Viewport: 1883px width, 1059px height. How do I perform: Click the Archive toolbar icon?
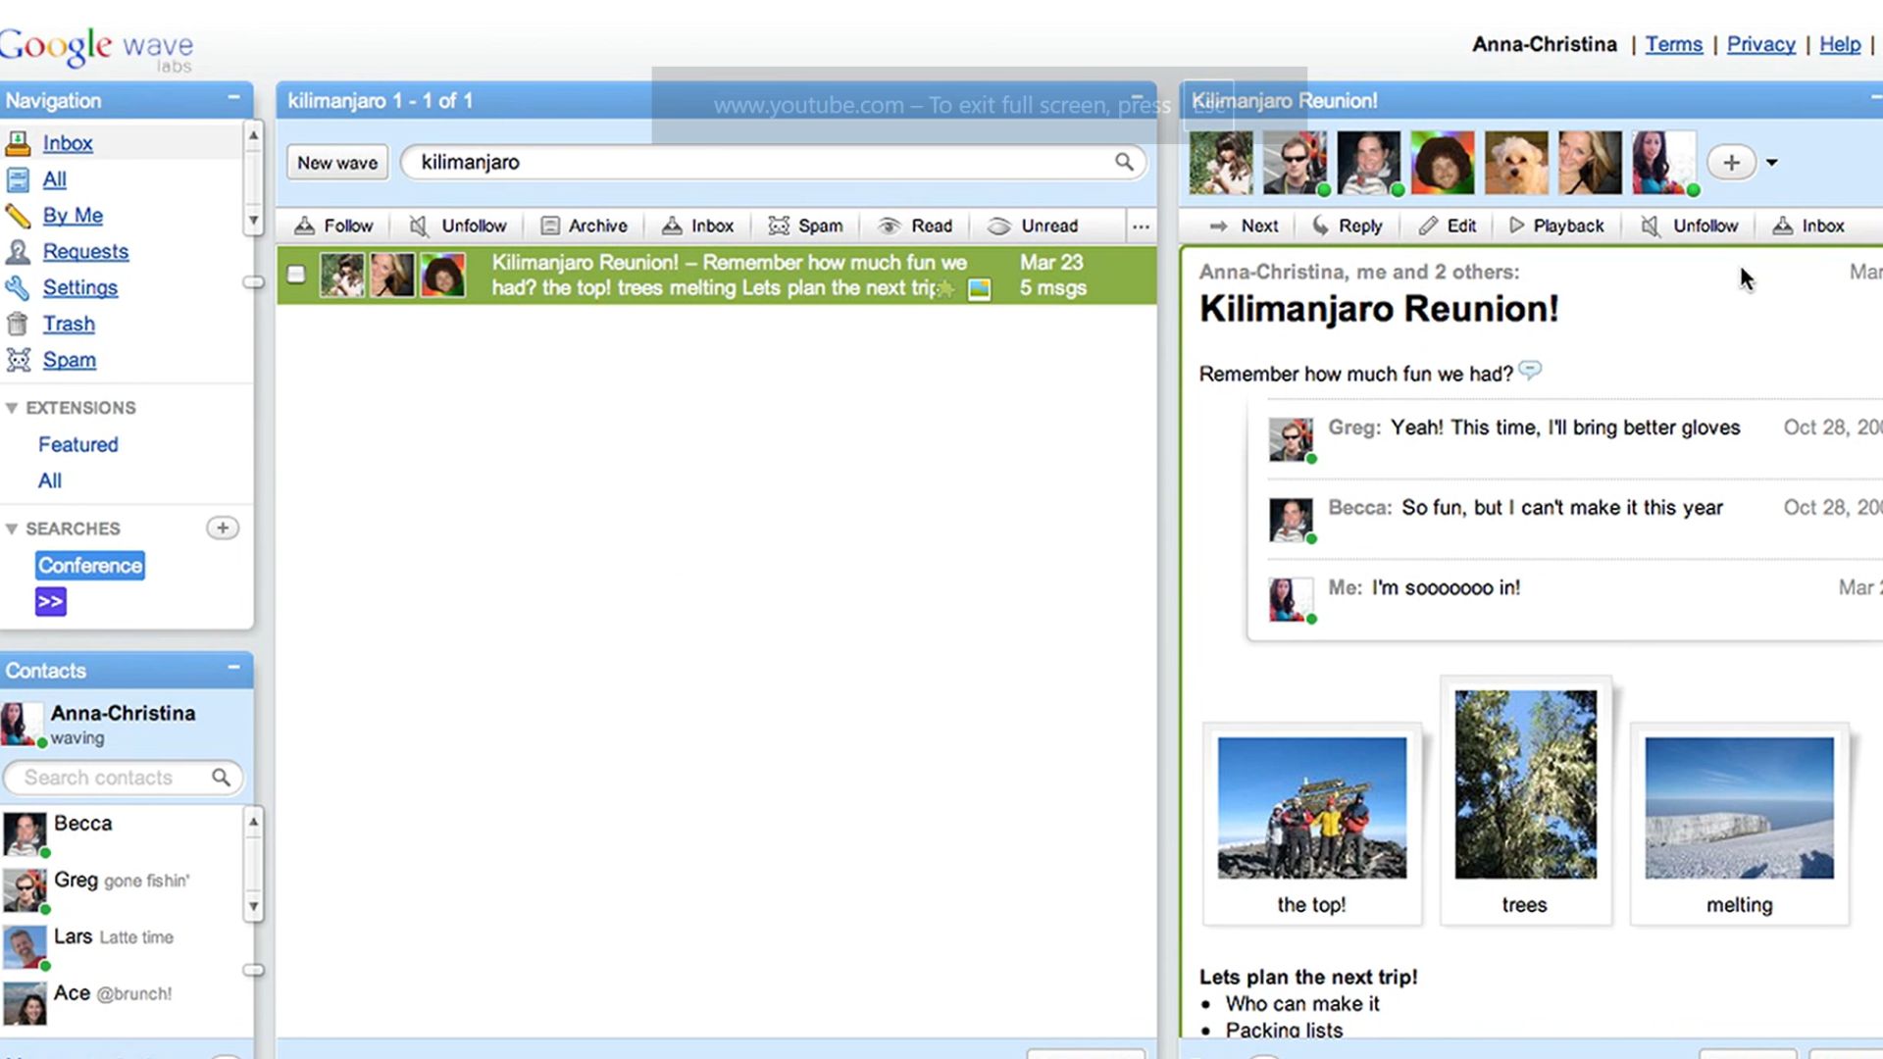click(551, 227)
